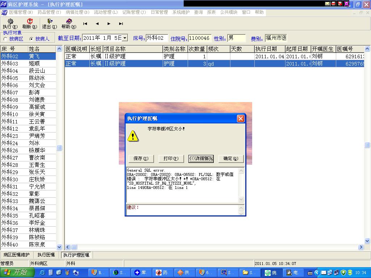This screenshot has width=371, height=278.
Task: Click the yellow warning icon in dialog
Action: [x=133, y=136]
